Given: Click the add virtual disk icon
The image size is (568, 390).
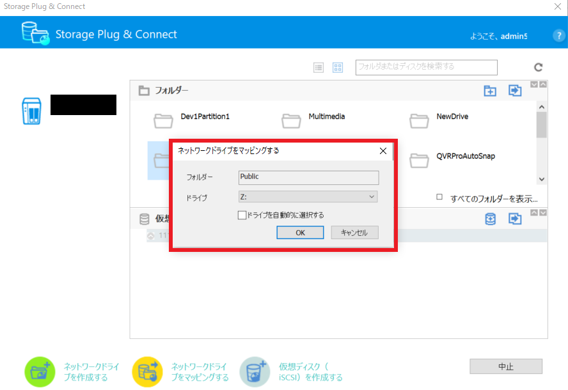Looking at the screenshot, I should click(x=490, y=219).
